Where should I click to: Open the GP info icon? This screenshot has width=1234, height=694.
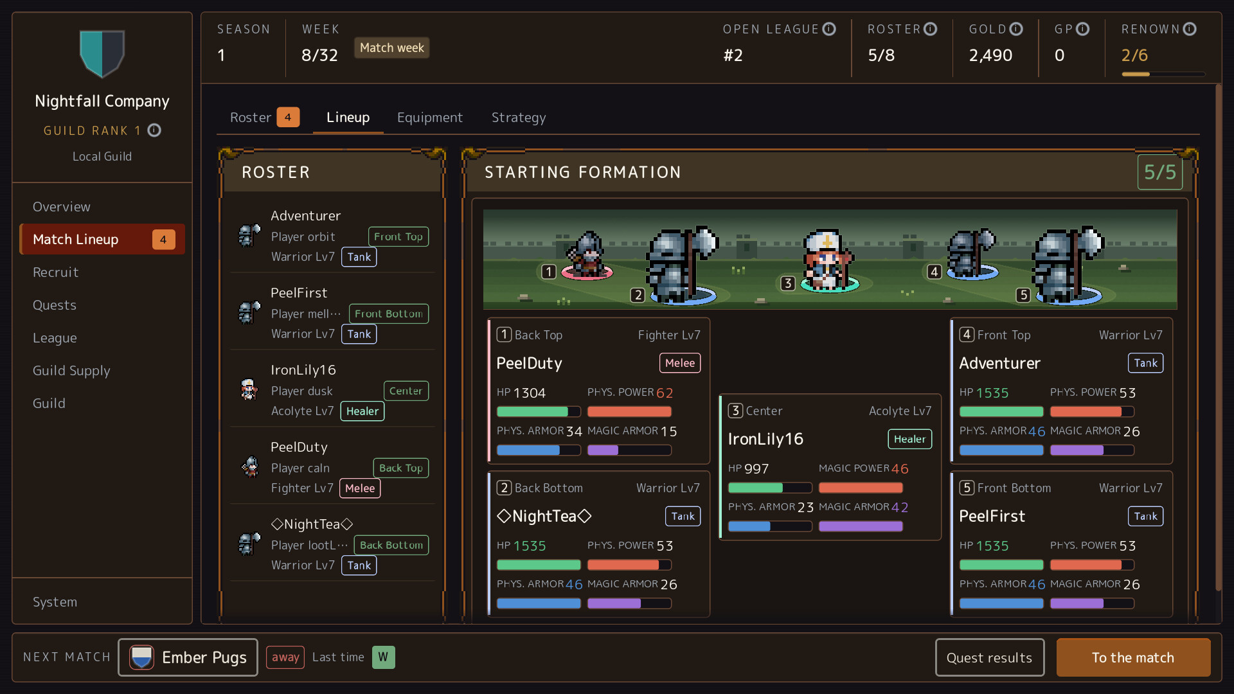1082,29
